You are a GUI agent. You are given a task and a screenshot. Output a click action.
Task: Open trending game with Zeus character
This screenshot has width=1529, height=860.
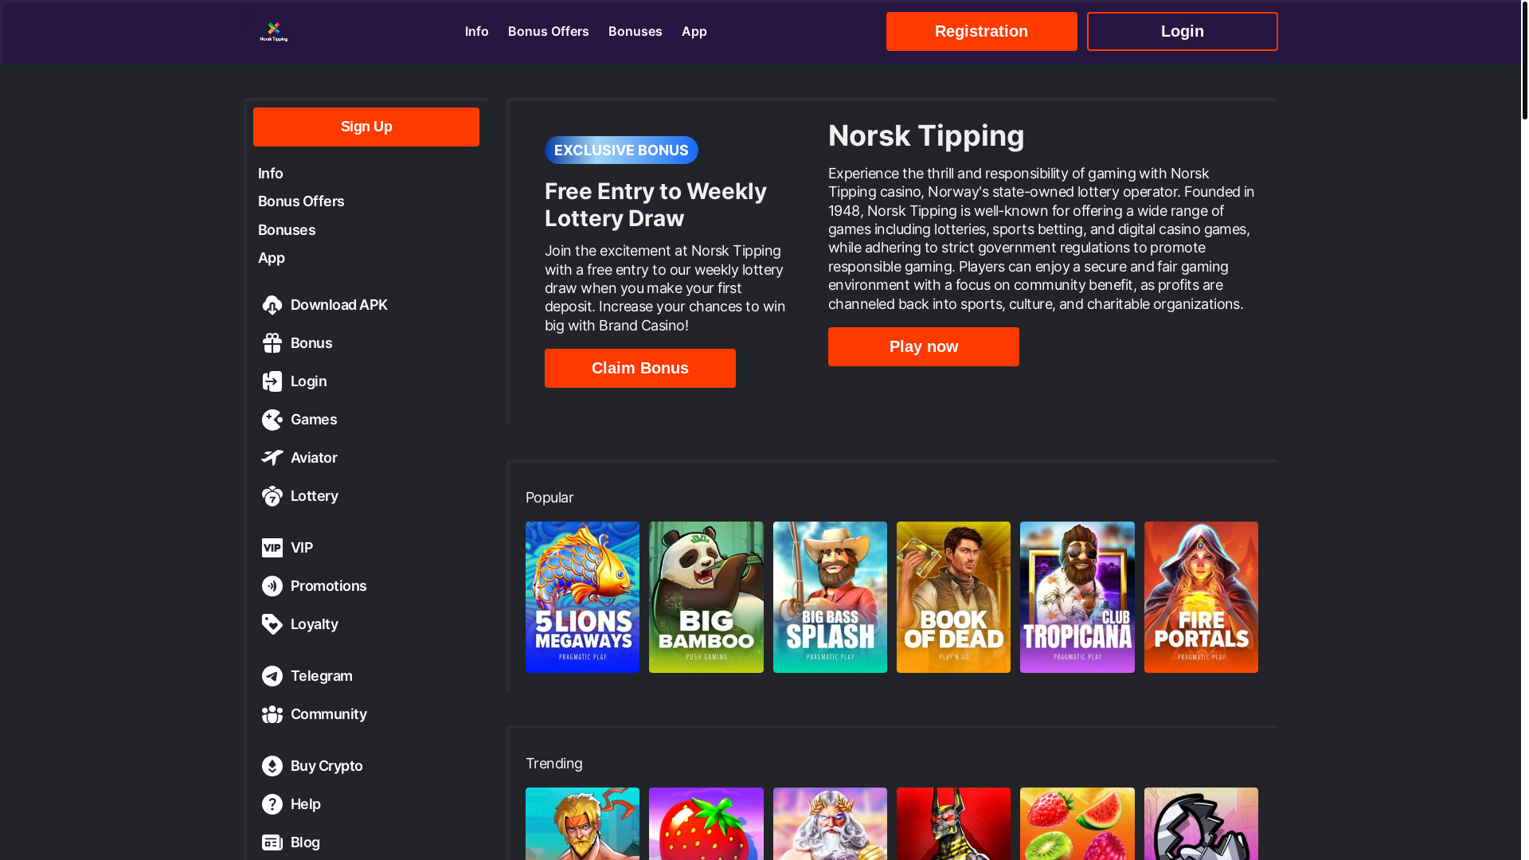pos(830,823)
